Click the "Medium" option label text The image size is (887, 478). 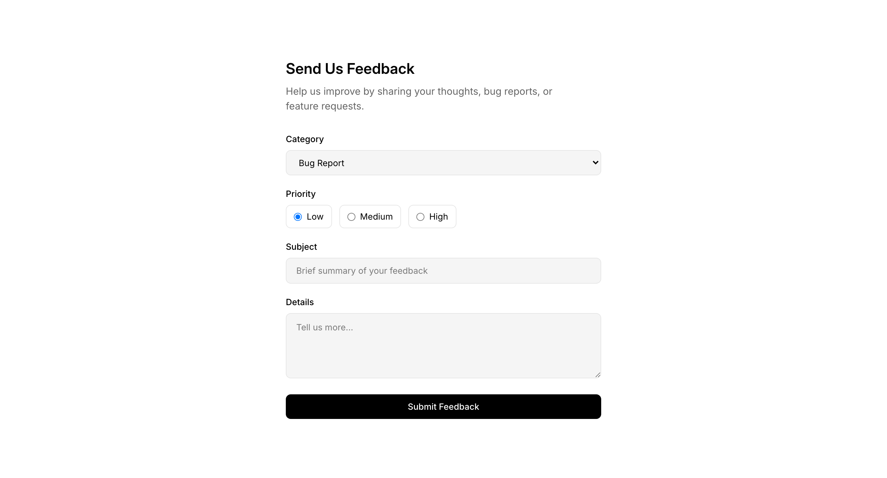[376, 217]
